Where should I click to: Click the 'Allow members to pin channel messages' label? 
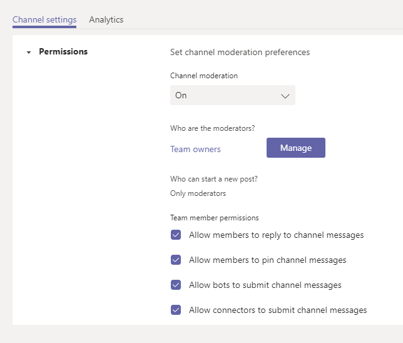267,260
